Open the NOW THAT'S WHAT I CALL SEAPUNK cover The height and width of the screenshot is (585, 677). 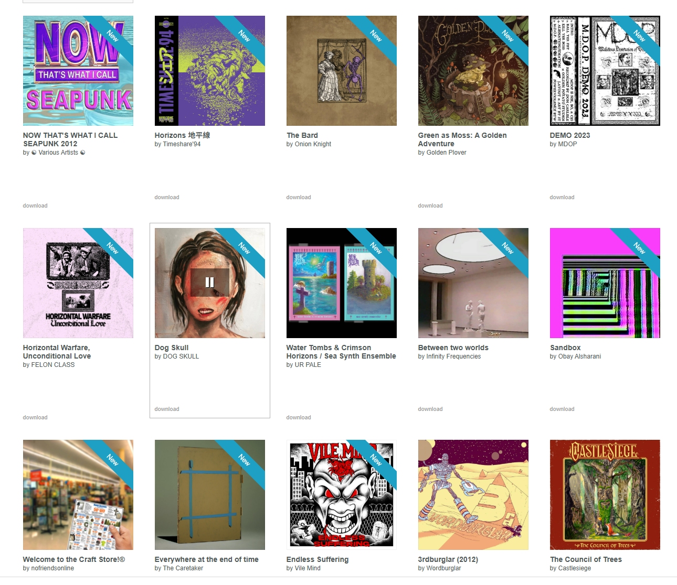[78, 71]
